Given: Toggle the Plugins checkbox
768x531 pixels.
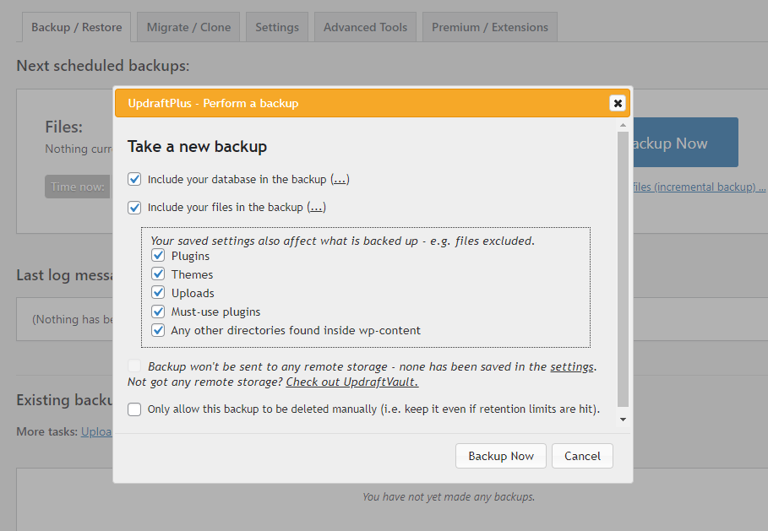Looking at the screenshot, I should 158,256.
